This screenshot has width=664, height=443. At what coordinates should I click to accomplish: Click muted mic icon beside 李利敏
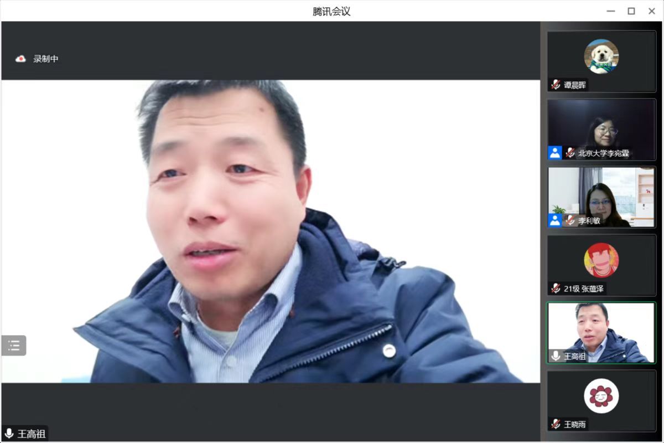pos(570,220)
